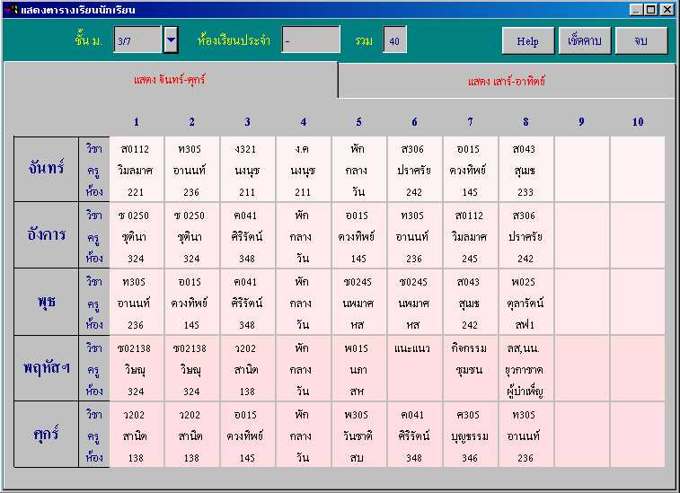Click subject ท305 in จันทร์ period 2

(190, 149)
